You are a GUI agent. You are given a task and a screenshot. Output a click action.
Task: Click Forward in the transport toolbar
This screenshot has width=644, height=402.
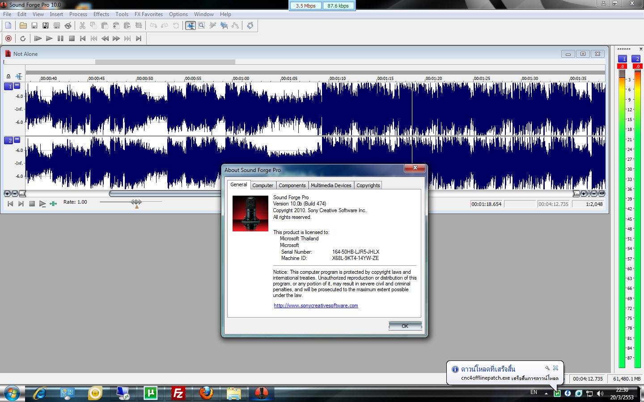point(116,38)
